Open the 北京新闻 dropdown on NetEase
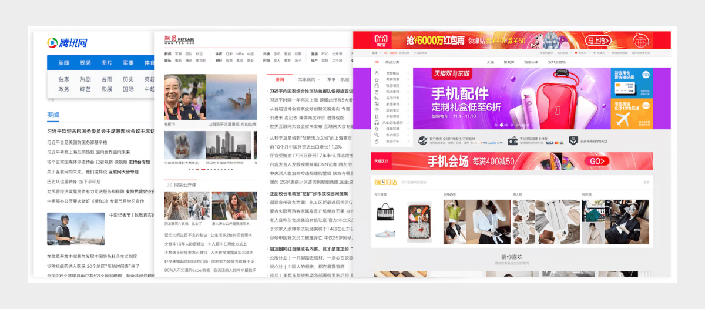 tap(309, 79)
